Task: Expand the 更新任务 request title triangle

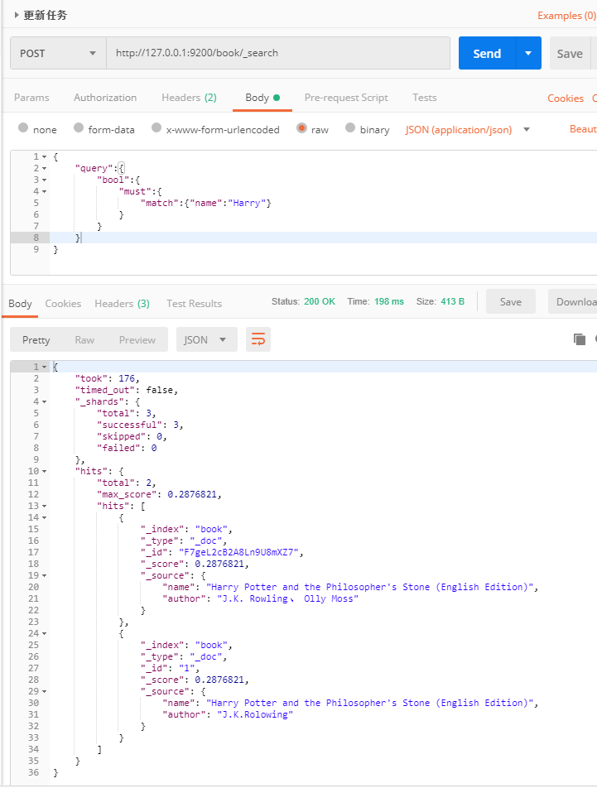Action: 17,15
